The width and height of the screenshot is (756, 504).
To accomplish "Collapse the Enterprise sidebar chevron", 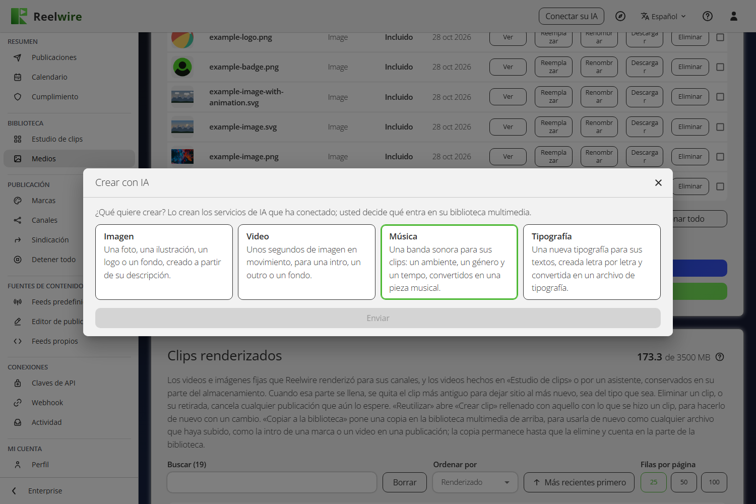I will (x=14, y=491).
